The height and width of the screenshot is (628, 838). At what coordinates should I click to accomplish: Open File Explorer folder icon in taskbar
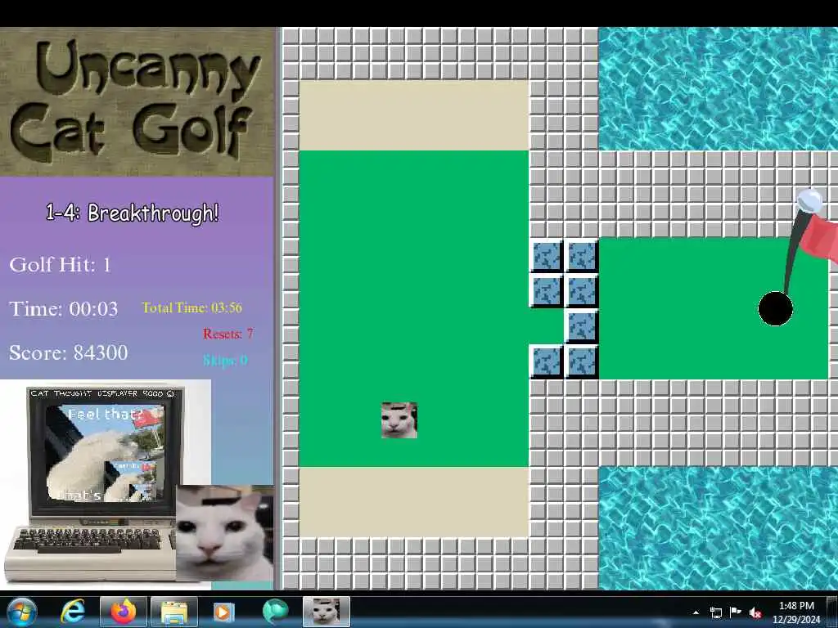174,612
